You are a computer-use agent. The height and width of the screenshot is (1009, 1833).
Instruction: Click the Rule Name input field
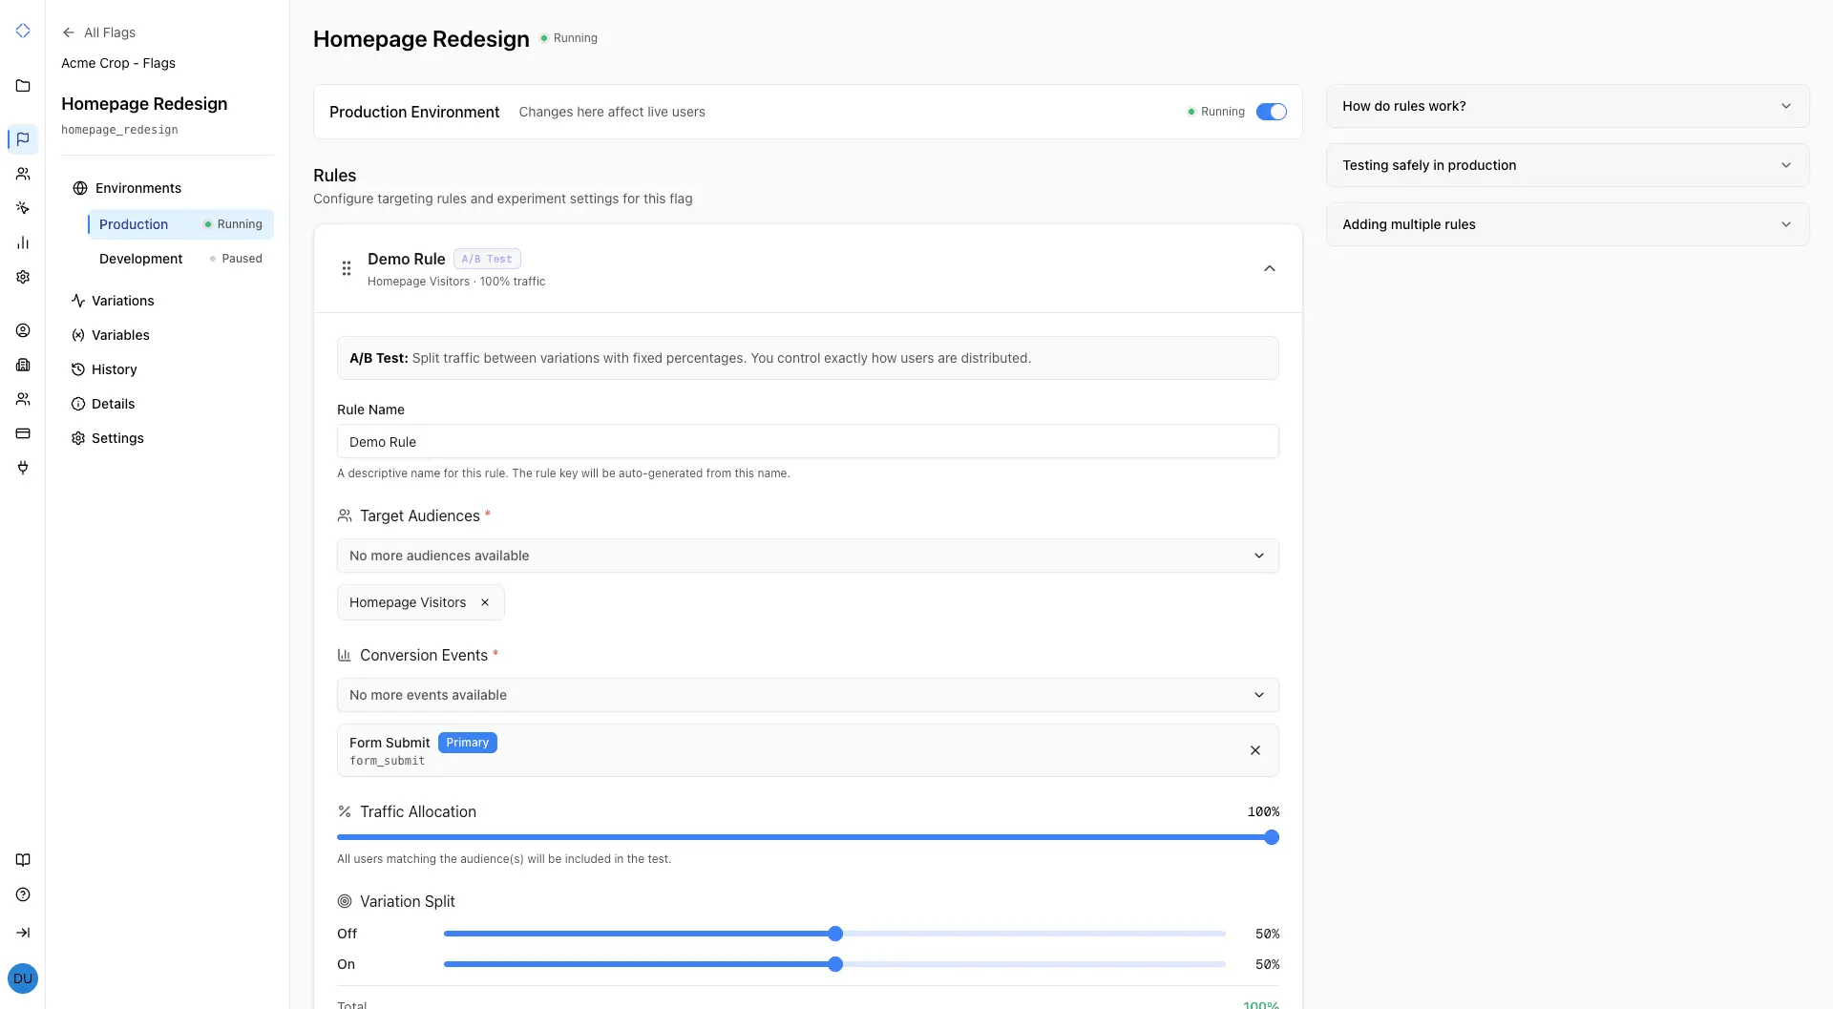[x=808, y=442]
